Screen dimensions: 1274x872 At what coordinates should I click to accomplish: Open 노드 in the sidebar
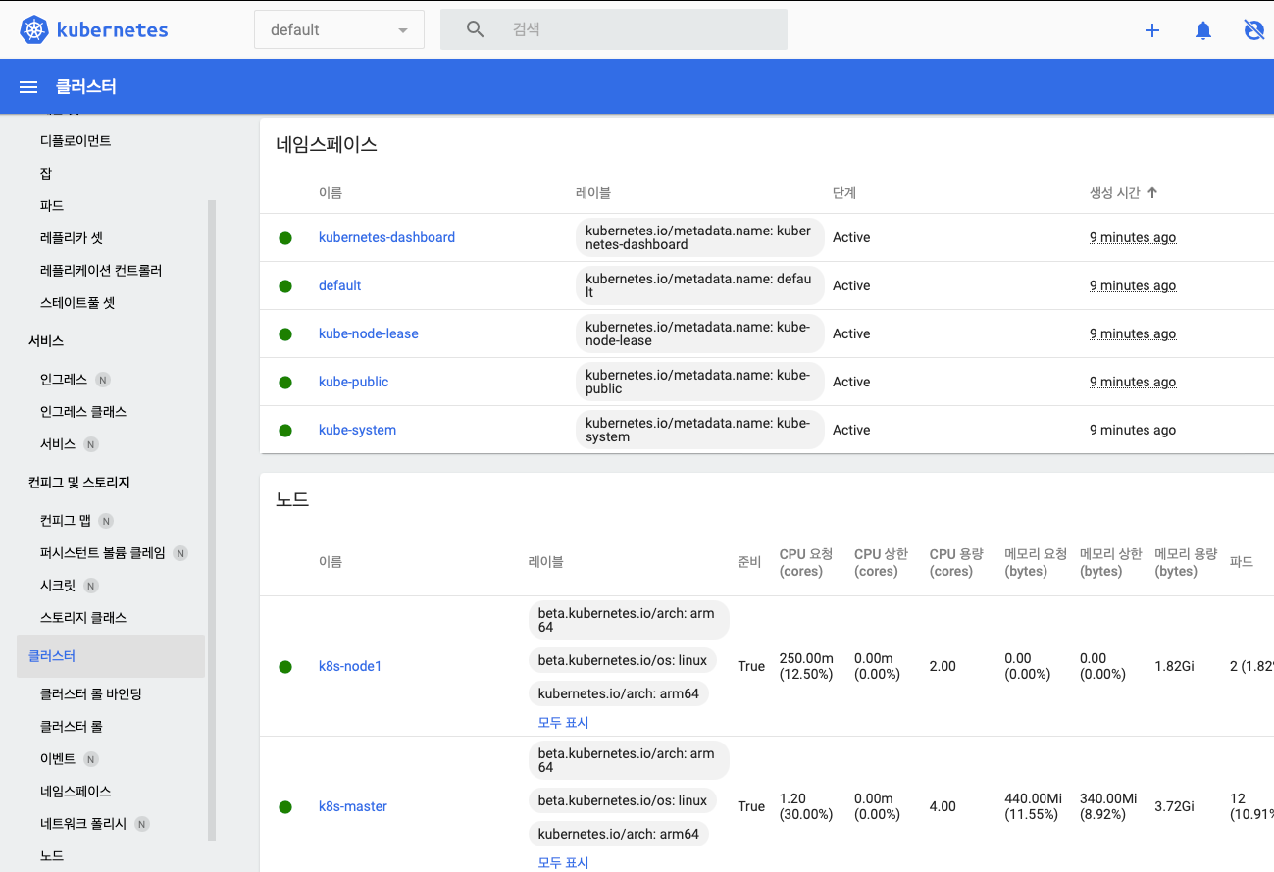point(52,856)
